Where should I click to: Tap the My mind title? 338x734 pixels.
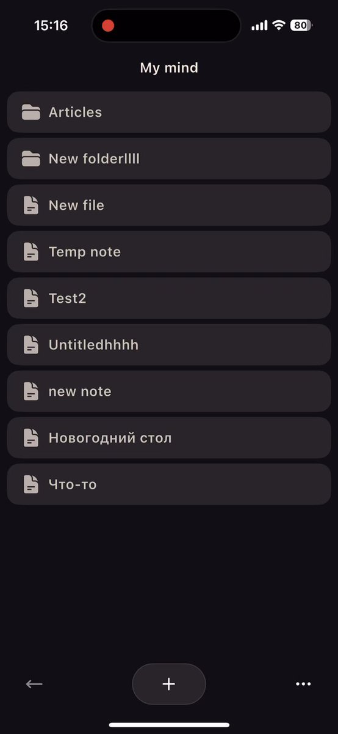tap(169, 67)
